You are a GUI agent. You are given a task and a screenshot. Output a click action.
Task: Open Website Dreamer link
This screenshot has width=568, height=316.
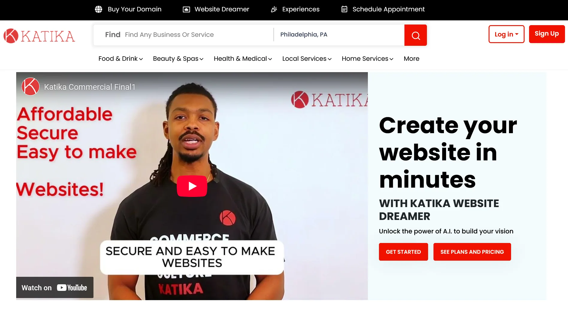pyautogui.click(x=222, y=9)
